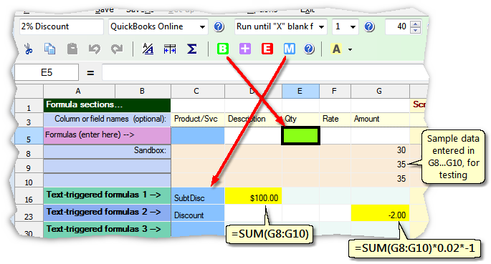Increase the value 40 with up stepper
The height and width of the screenshot is (264, 491).
point(415,24)
